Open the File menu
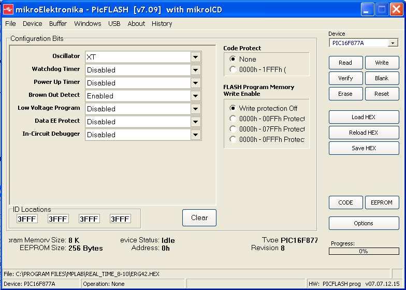Screen dimensions: 406x290 pos(10,24)
